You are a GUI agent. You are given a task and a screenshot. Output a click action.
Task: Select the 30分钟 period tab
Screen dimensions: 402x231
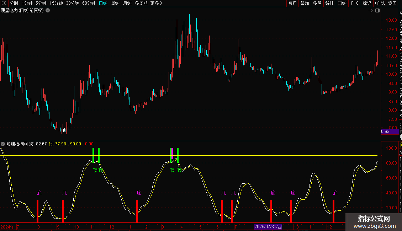[73, 3]
